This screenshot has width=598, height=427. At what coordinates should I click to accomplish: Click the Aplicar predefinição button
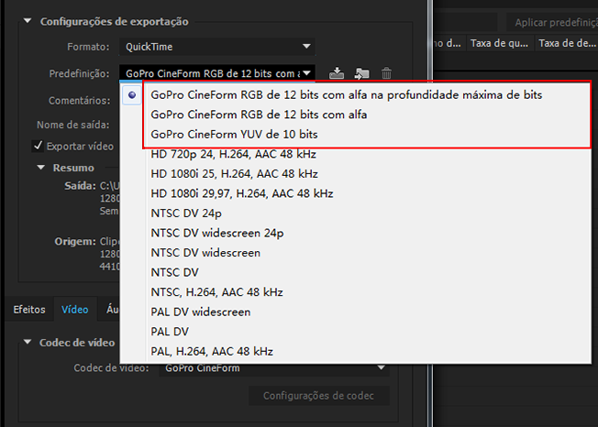click(552, 23)
